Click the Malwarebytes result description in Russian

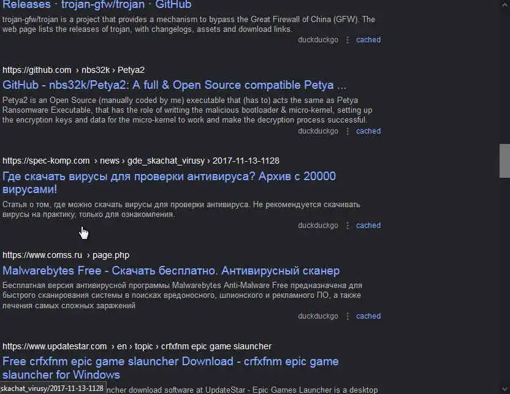182,295
